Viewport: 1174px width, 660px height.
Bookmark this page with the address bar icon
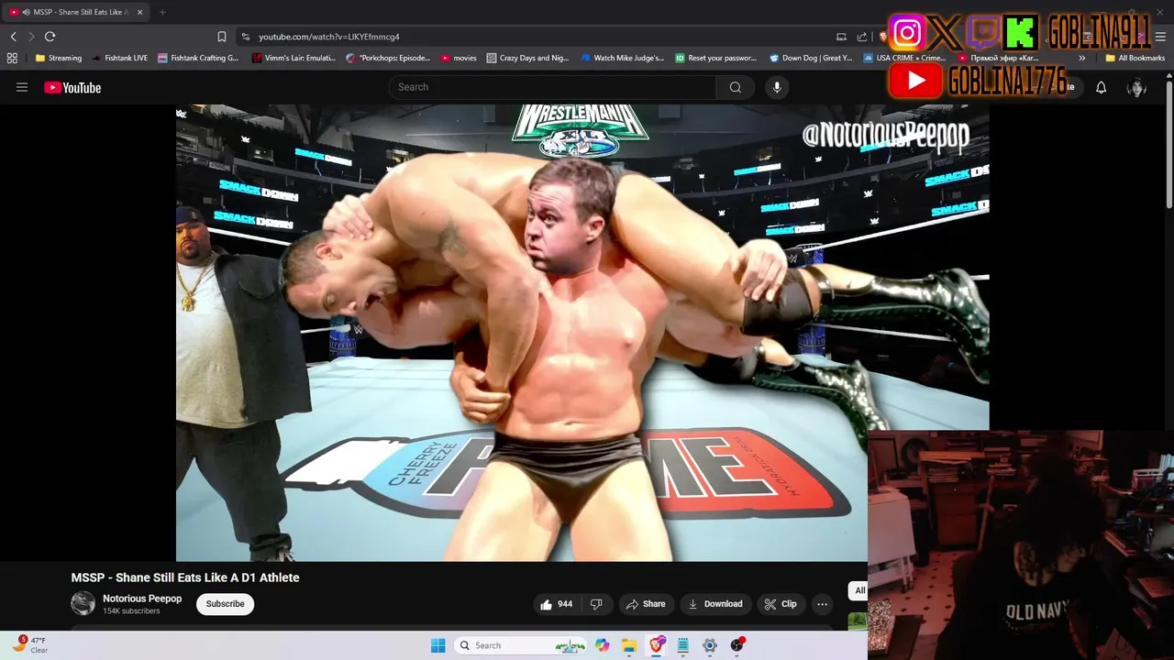coord(221,37)
